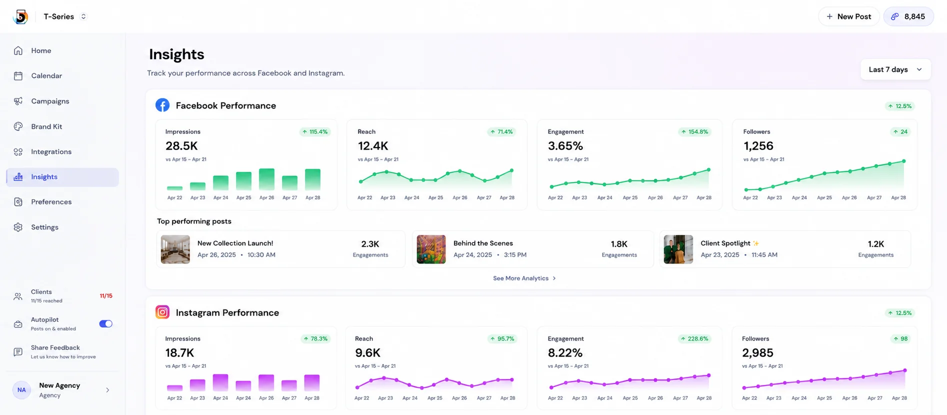Click the Brand Kit palette icon
Image resolution: width=947 pixels, height=415 pixels.
(18, 126)
